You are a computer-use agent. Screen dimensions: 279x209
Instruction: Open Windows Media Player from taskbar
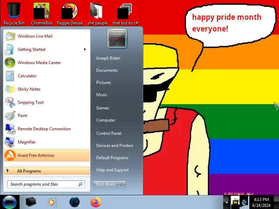tap(52, 202)
